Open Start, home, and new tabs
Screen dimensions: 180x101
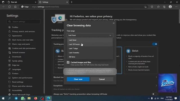click(22, 40)
